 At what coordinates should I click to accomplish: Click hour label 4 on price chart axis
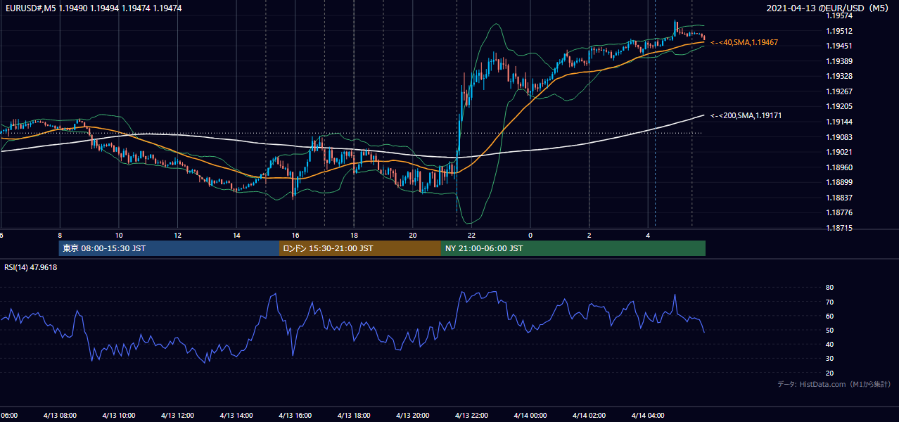648,235
